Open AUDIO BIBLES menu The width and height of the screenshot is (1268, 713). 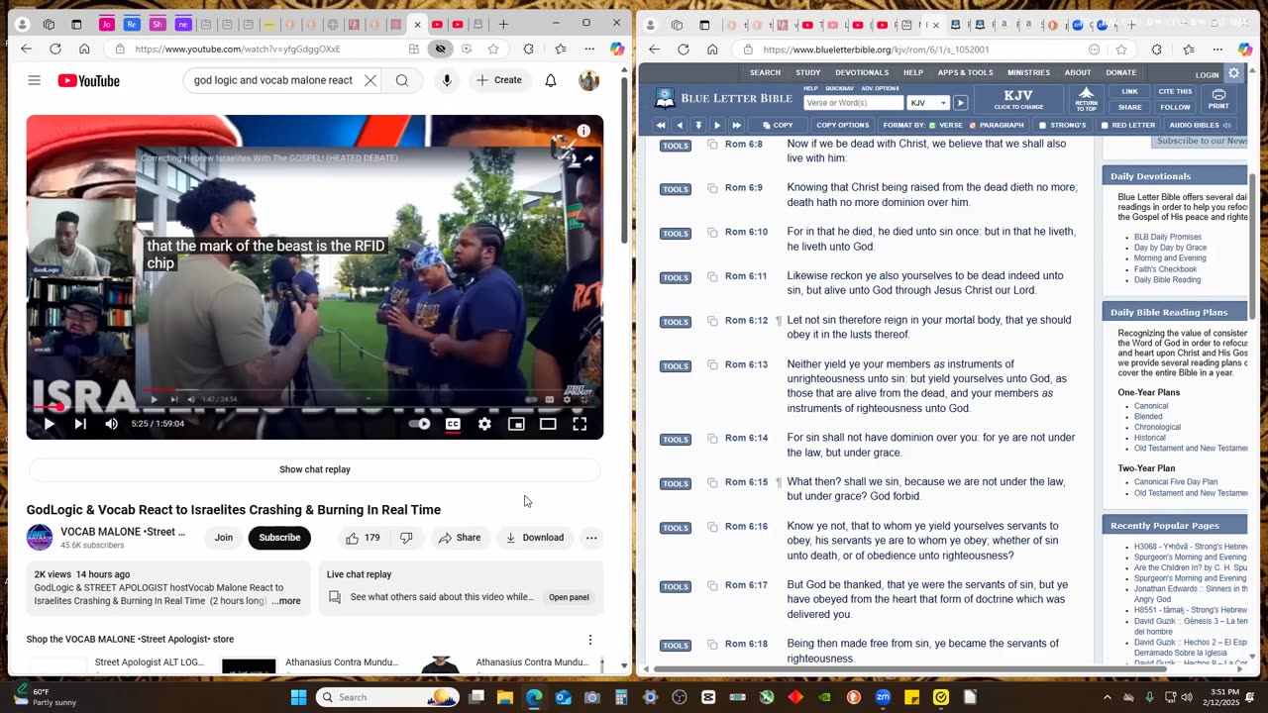click(1199, 126)
